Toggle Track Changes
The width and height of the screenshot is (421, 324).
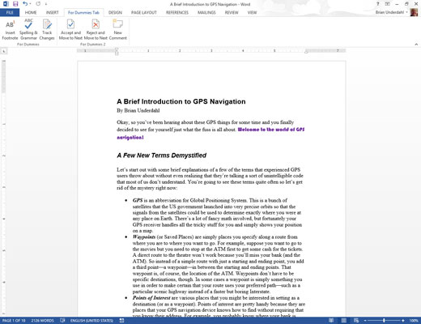(x=47, y=30)
